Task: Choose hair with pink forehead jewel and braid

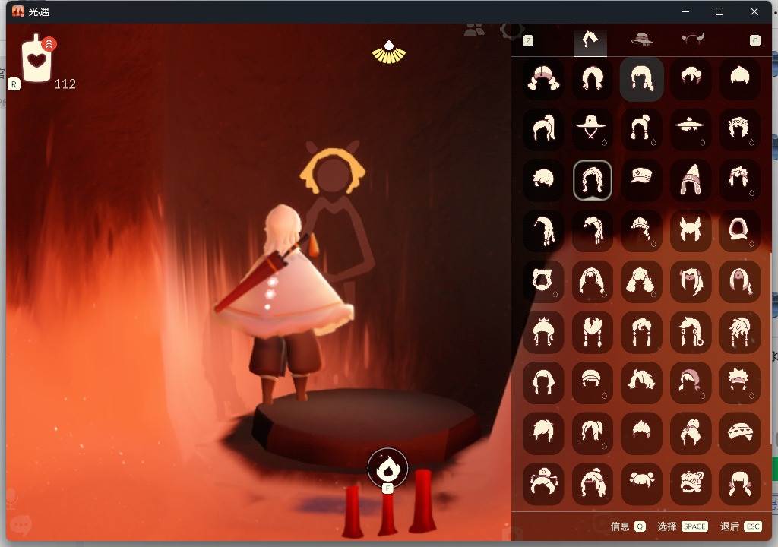Action: (x=739, y=281)
